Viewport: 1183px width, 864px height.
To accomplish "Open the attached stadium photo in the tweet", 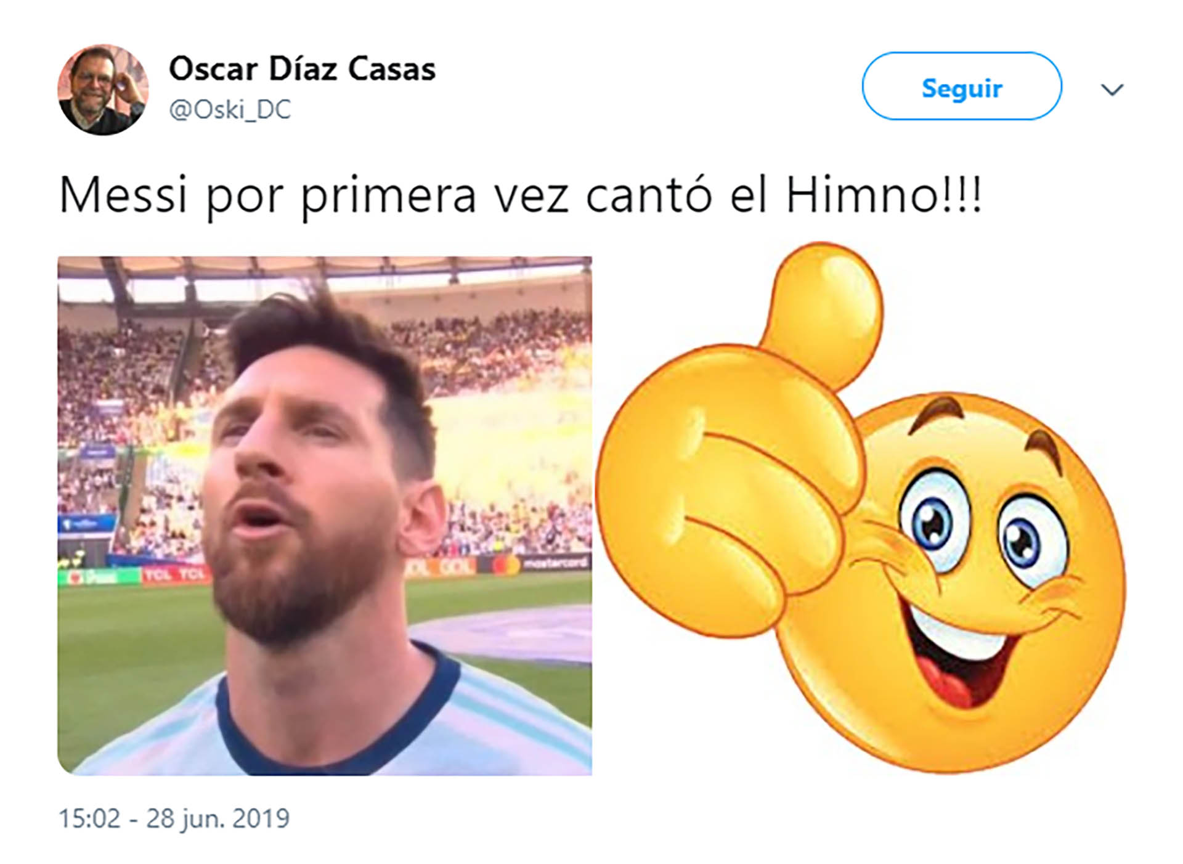I will [x=325, y=515].
